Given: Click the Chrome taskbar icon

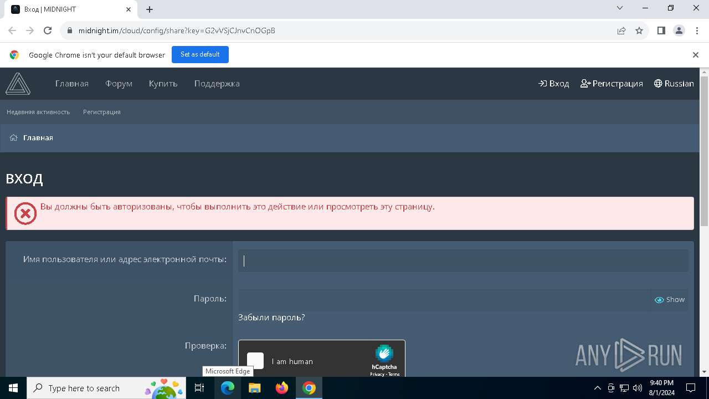Looking at the screenshot, I should click(x=309, y=388).
